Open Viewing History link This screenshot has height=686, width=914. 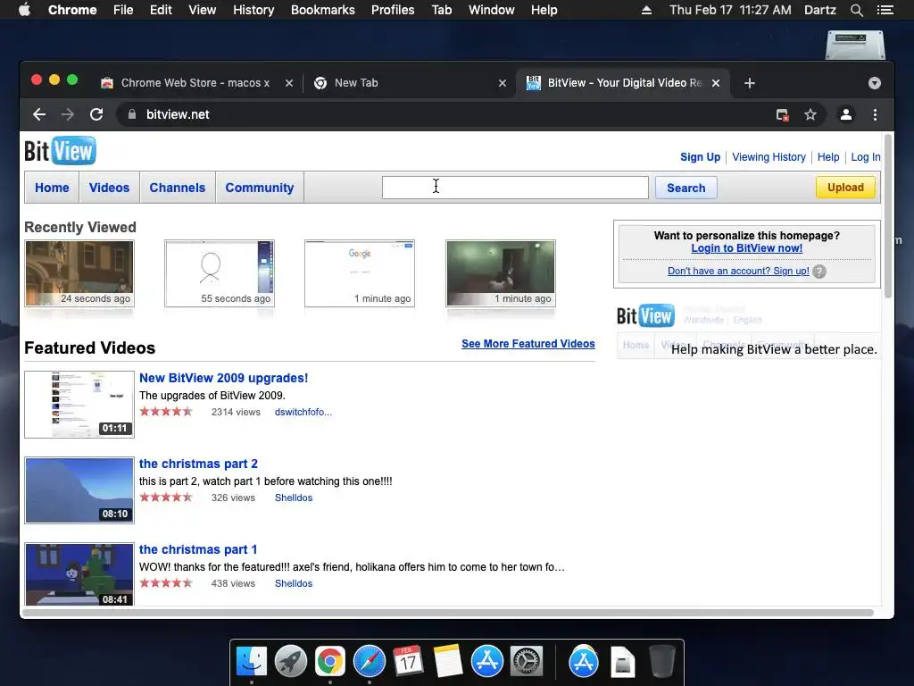click(769, 157)
